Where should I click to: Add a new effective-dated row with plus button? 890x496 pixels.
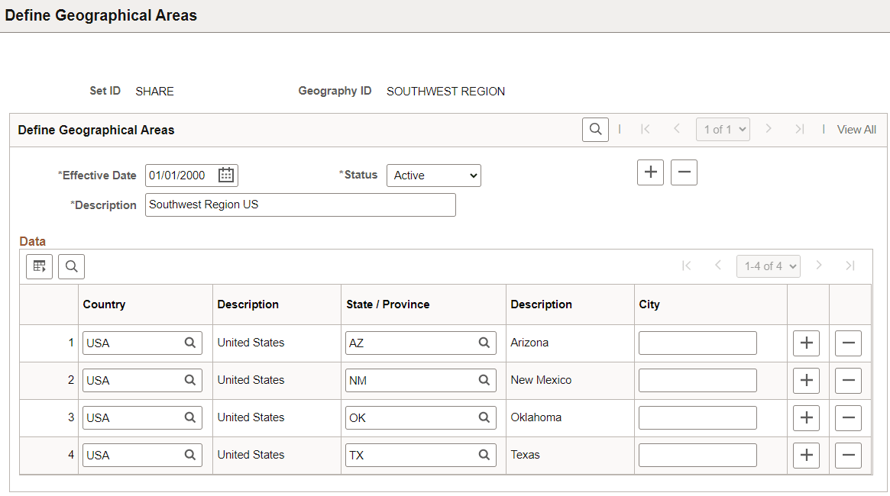click(650, 172)
